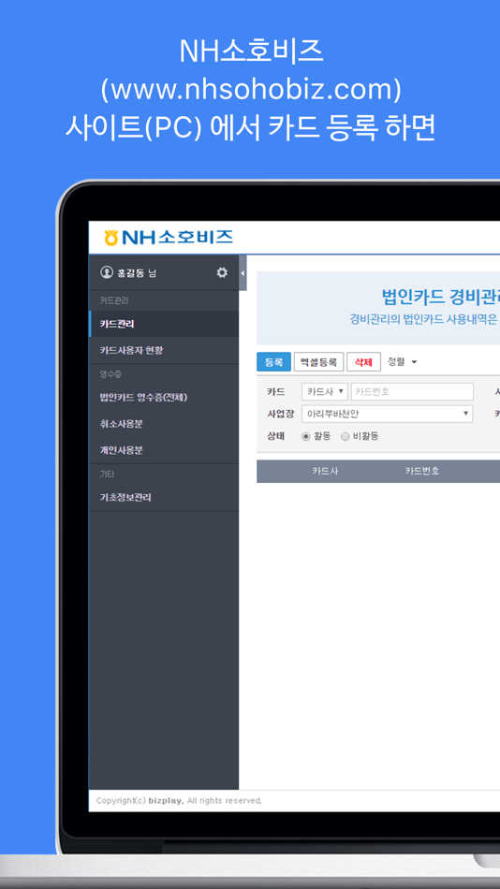
Task: Click the 카드사 column header
Action: click(x=325, y=471)
